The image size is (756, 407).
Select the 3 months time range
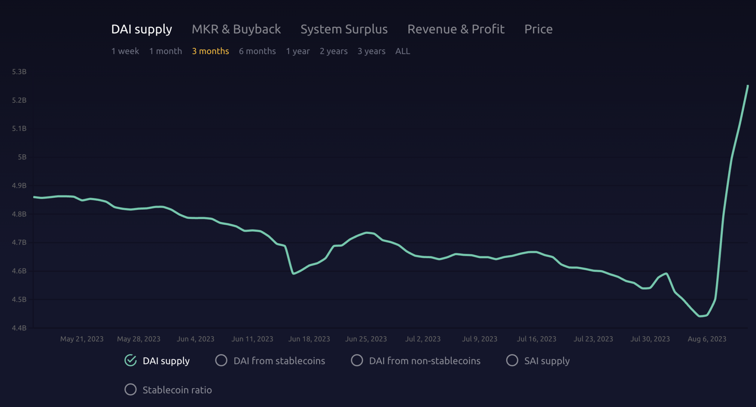(x=210, y=51)
